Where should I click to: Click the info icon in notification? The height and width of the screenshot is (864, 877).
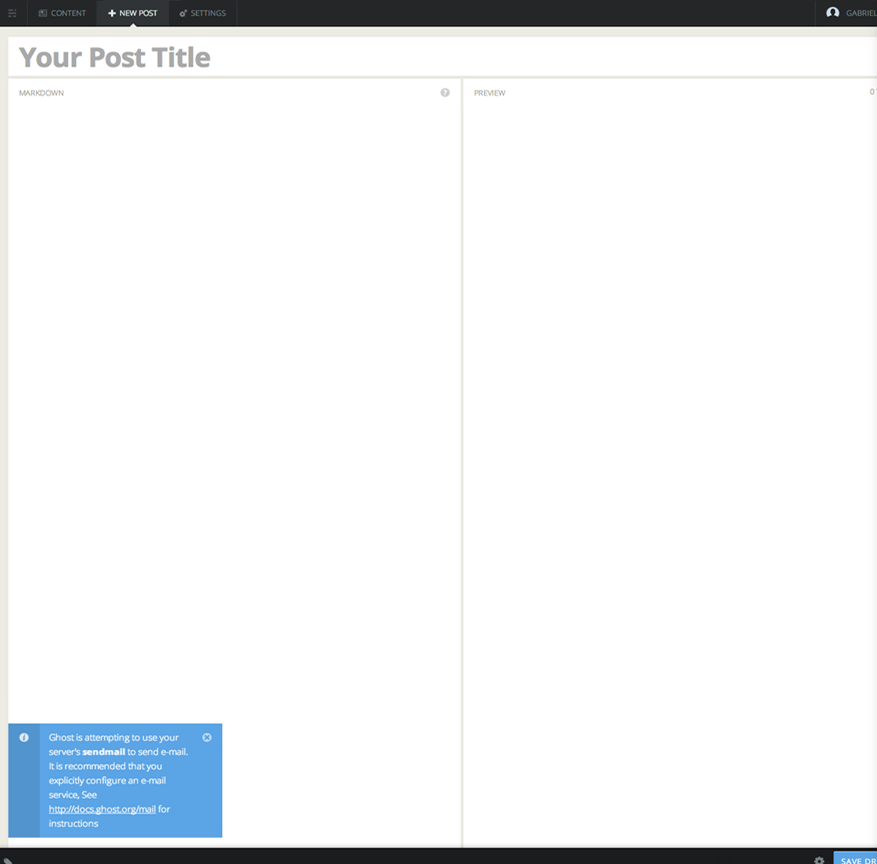coord(24,737)
